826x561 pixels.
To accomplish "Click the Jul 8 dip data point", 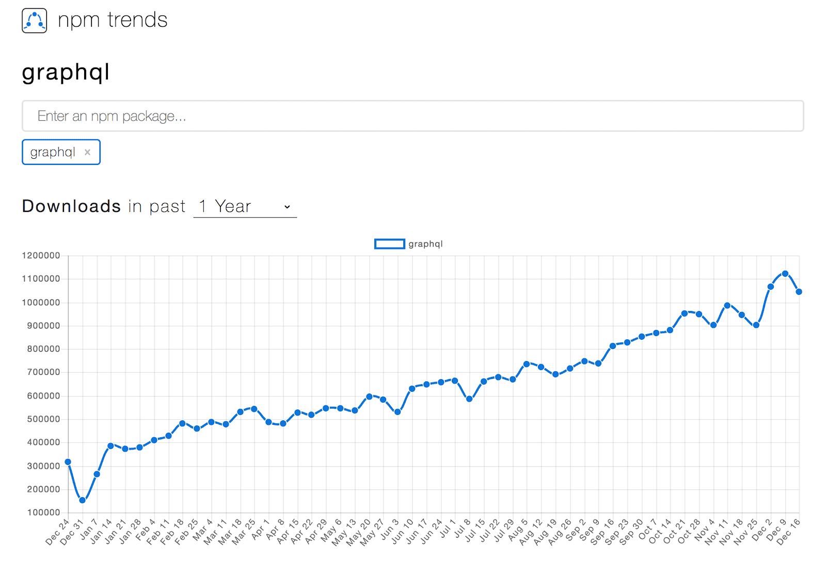I will 469,399.
